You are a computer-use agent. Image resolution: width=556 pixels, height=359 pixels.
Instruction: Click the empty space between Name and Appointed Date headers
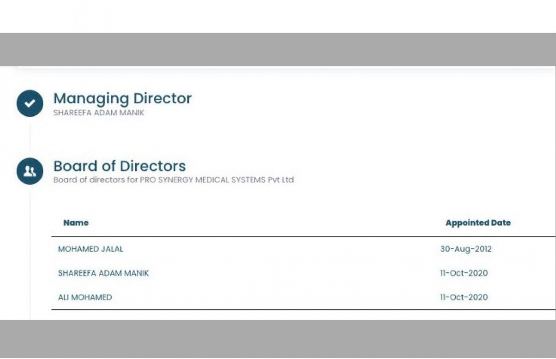(x=259, y=223)
